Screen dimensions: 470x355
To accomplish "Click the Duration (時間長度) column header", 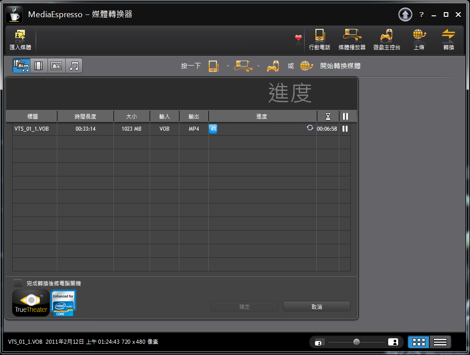I will (85, 116).
